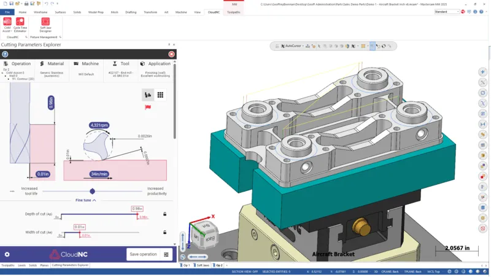Click the Depth of cut slider handle
Viewport: 491px width, 277px height.
pyautogui.click(x=137, y=214)
